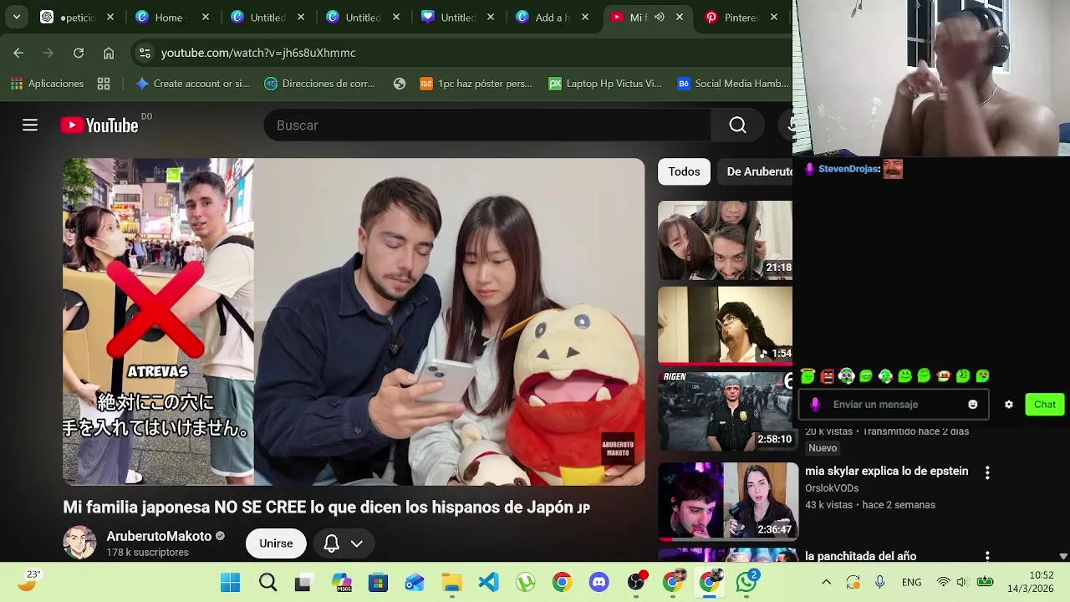Play the main video thumbnail
Screen dimensions: 1070x602
(354, 322)
